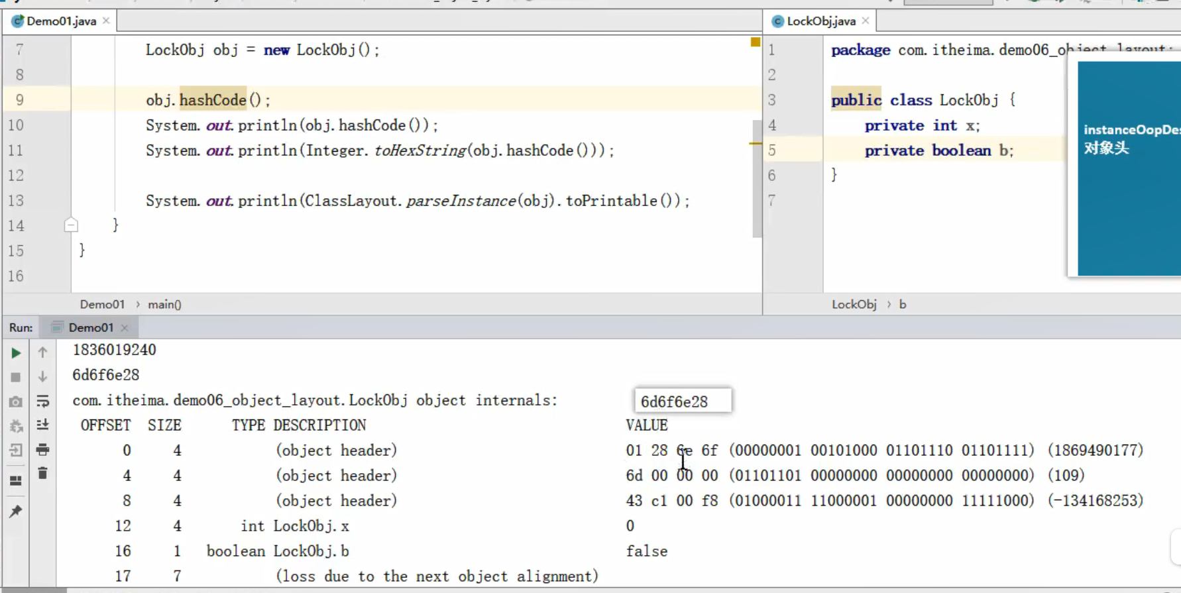Image resolution: width=1181 pixels, height=593 pixels.
Task: Click the SIZE column header in console
Action: [x=164, y=425]
